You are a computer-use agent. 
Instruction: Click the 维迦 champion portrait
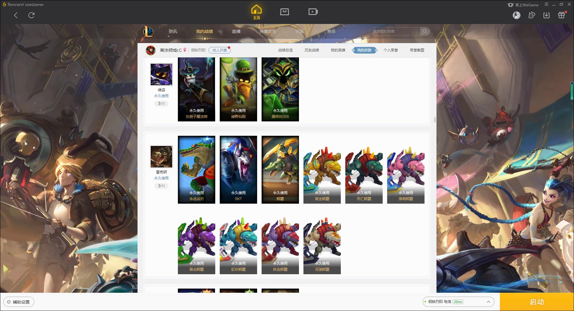[161, 74]
